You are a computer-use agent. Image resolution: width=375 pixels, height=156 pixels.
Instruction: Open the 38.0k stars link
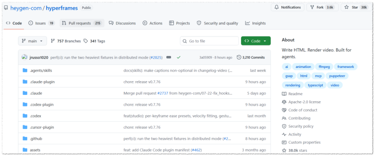(x=295, y=151)
